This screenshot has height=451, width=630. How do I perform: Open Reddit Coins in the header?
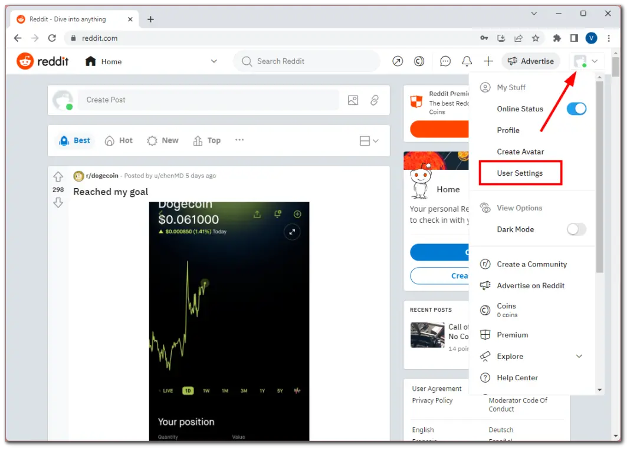[x=418, y=61]
